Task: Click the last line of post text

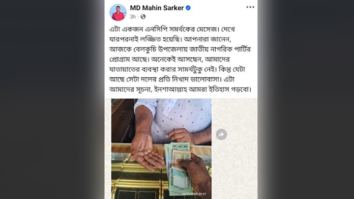Action: click(x=180, y=89)
